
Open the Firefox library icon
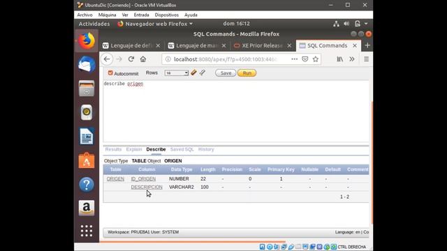(x=340, y=59)
